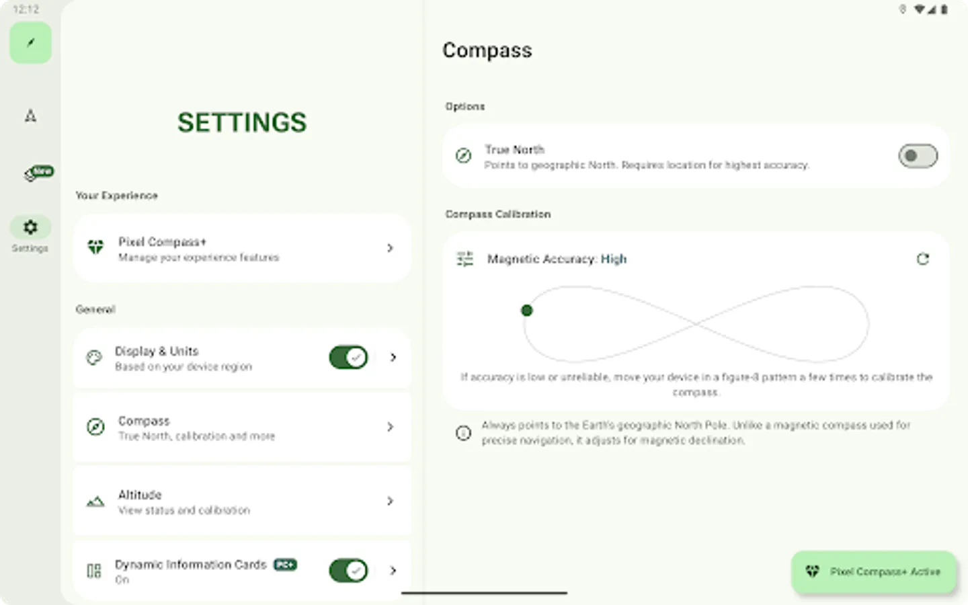Click the info icon next to the declination note
Viewport: 968px width, 605px height.
pyautogui.click(x=463, y=433)
